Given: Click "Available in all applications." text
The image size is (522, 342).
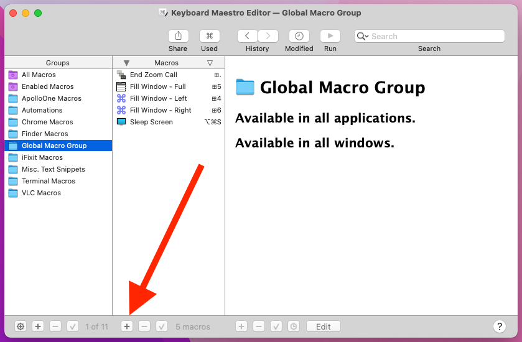Looking at the screenshot, I should 325,118.
